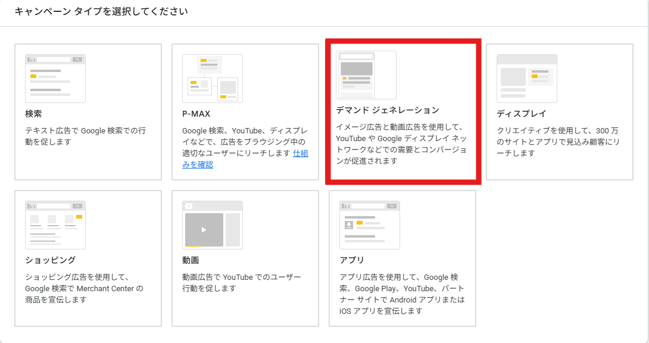649x343 pixels.
Task: Click the デマンド ジェネレーション description text
Action: point(401,144)
